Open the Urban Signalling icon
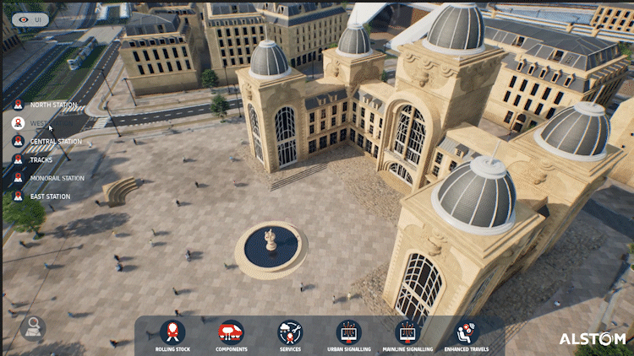Viewport: 634px width, 356px height. pos(348,332)
